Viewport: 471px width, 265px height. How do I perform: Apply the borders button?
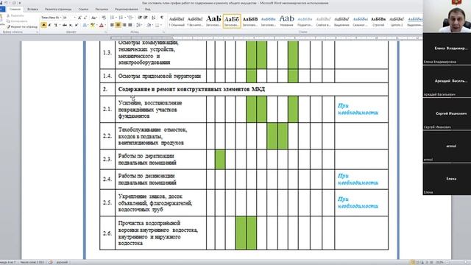(157, 25)
